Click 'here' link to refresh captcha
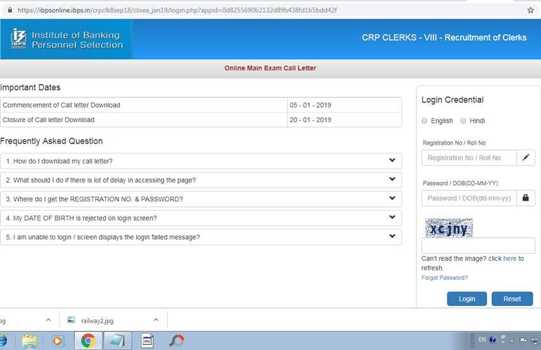Viewport: 541px width, 350px height. tap(510, 259)
